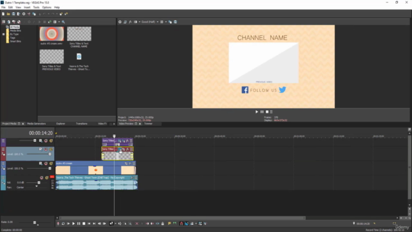Open a project with the folder icon

[x=8, y=14]
